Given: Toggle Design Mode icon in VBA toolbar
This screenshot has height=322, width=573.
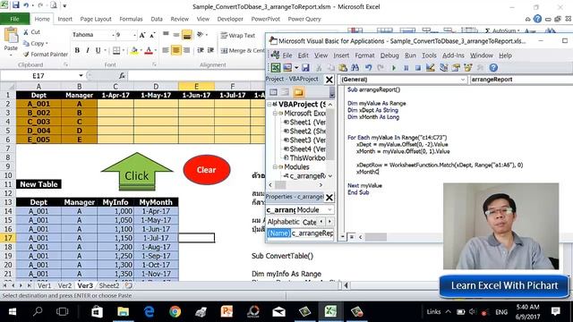Looking at the screenshot, I should pos(431,68).
